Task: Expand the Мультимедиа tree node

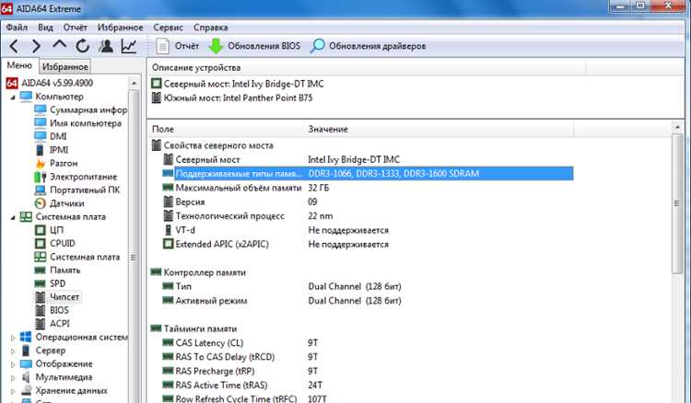Action: pos(13,377)
